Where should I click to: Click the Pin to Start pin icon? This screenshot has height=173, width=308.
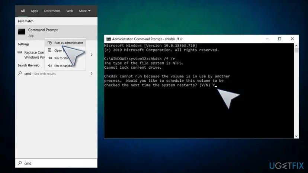50,58
